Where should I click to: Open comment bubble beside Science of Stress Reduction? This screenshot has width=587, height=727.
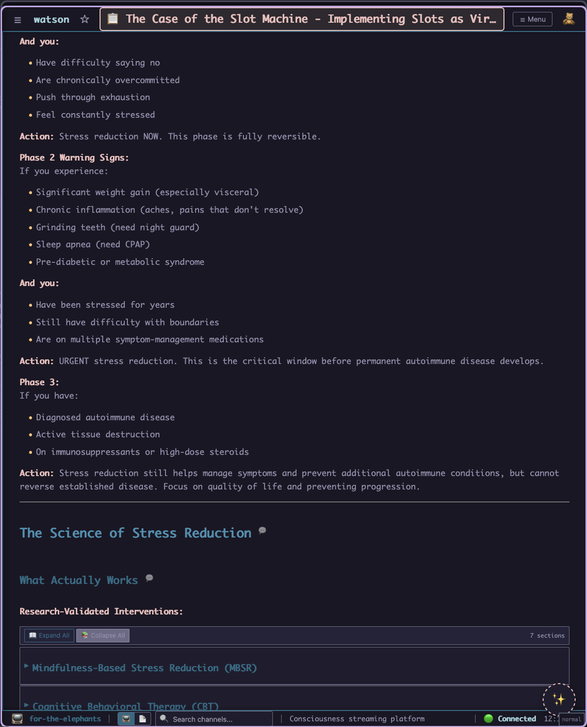[x=262, y=530]
